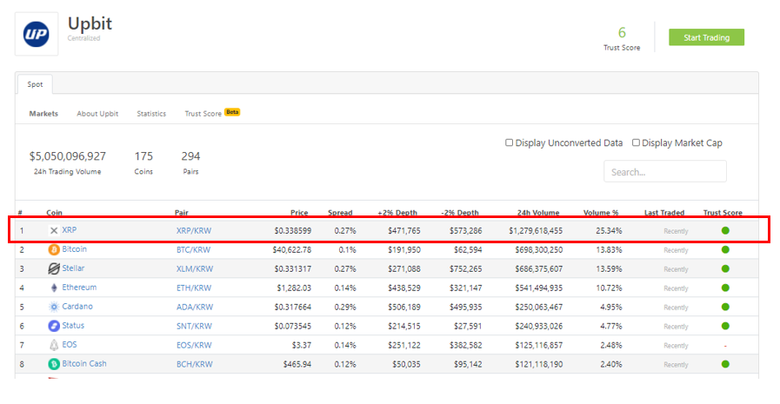Switch to the Statistics tab

tap(151, 114)
